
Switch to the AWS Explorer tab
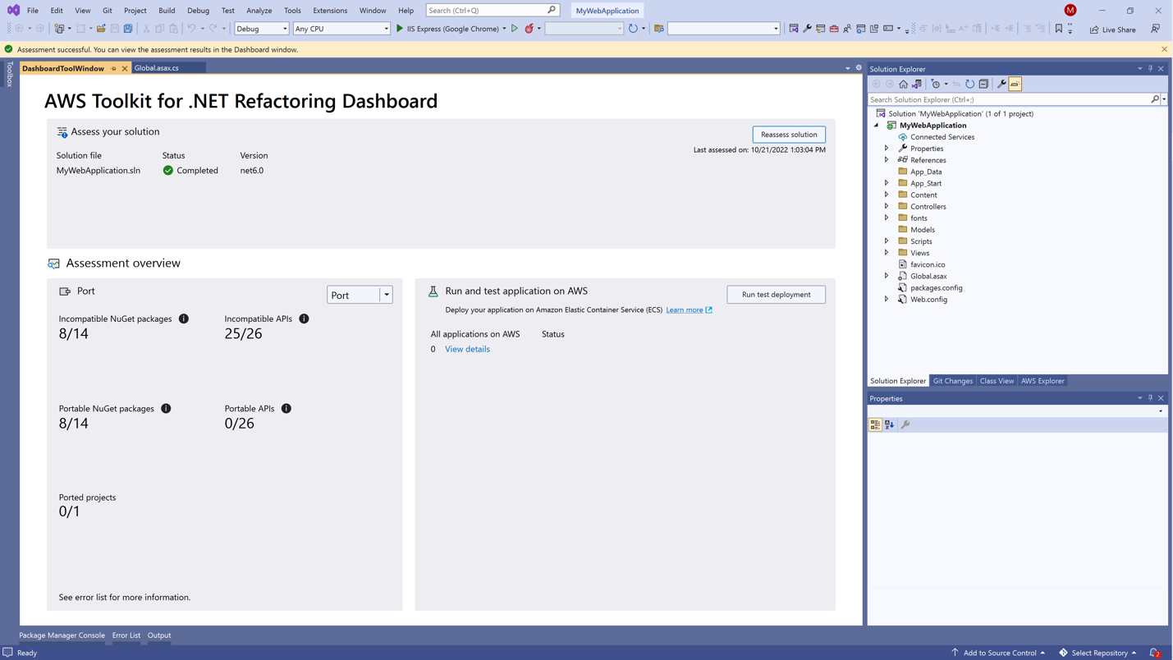pos(1042,381)
